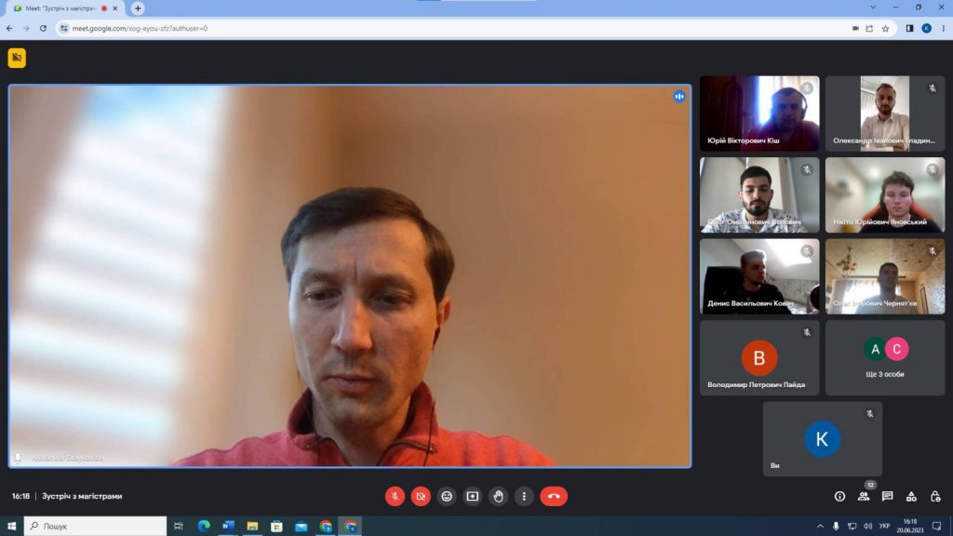The width and height of the screenshot is (953, 536).
Task: Click the site info icon in address bar
Action: (64, 28)
